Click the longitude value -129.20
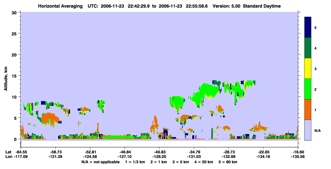This screenshot has height=169, width=331. coord(159,157)
